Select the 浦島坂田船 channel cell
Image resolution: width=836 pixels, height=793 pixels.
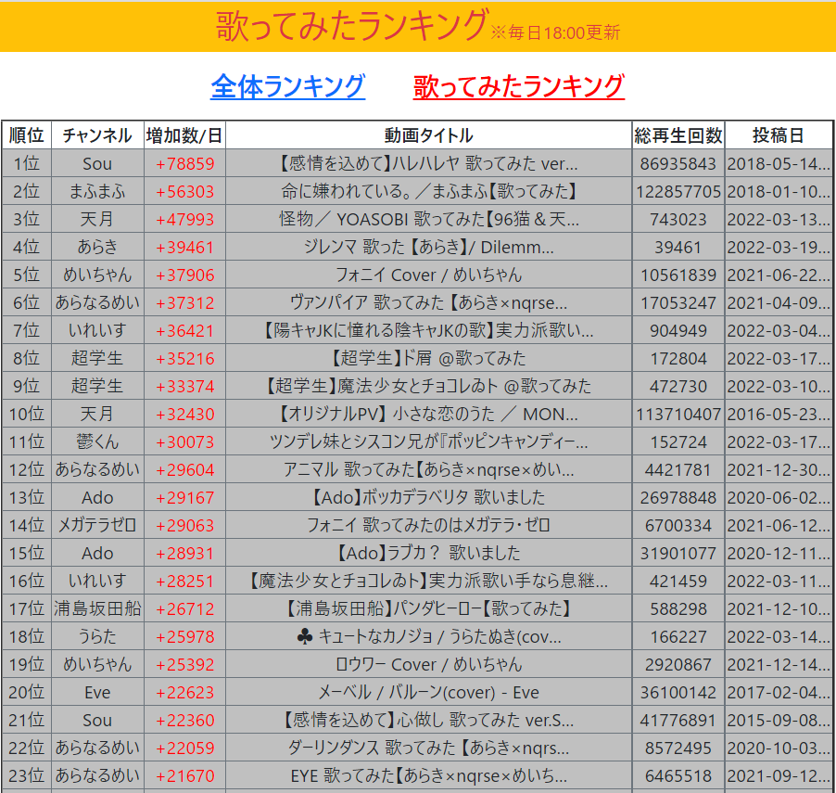click(97, 608)
